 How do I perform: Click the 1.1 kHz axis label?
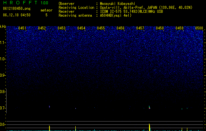[3, 43]
